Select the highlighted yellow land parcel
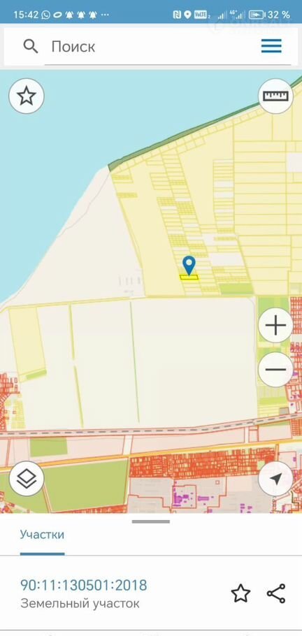302x636 pixels. click(189, 277)
